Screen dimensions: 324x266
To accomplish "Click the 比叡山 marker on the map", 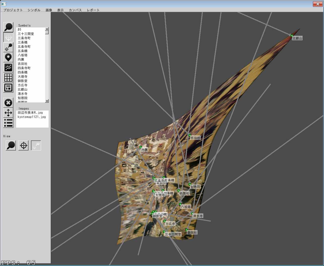I will 292,35.
